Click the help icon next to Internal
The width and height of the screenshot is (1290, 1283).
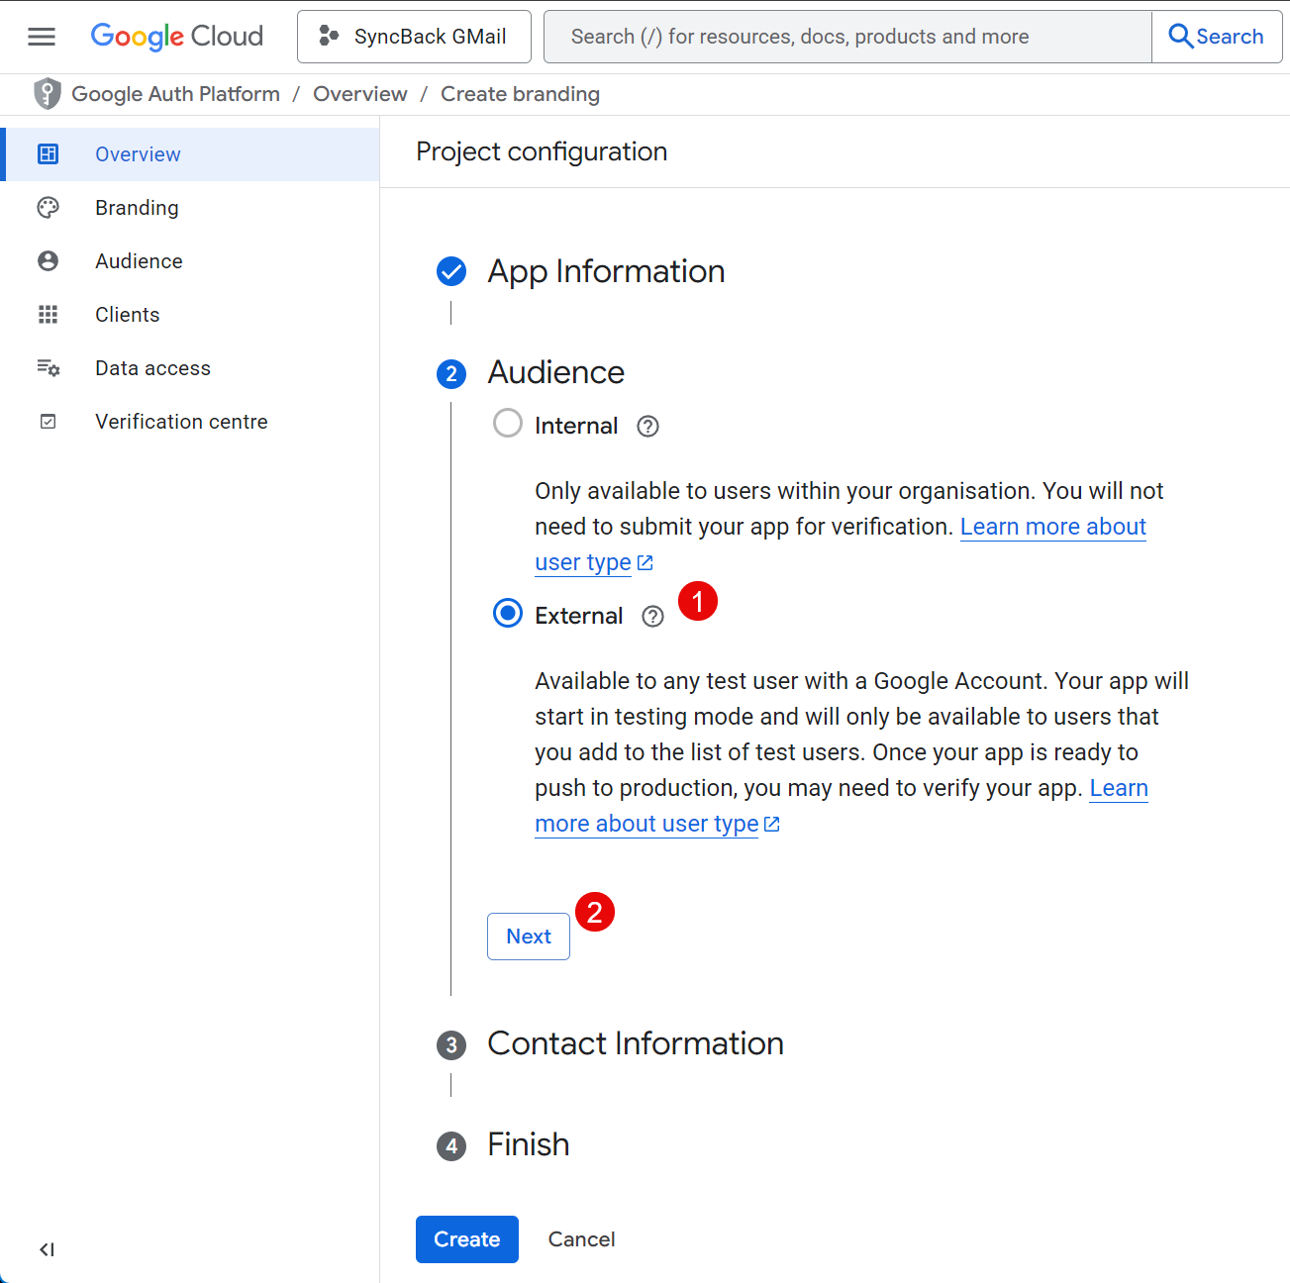647,427
